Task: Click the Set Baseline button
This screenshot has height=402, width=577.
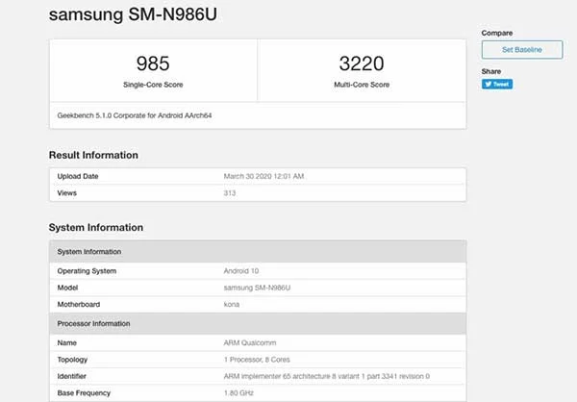Action: pos(522,50)
